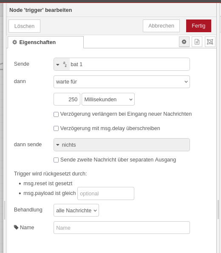Open the Sende payload type dropdown arrow

point(58,64)
